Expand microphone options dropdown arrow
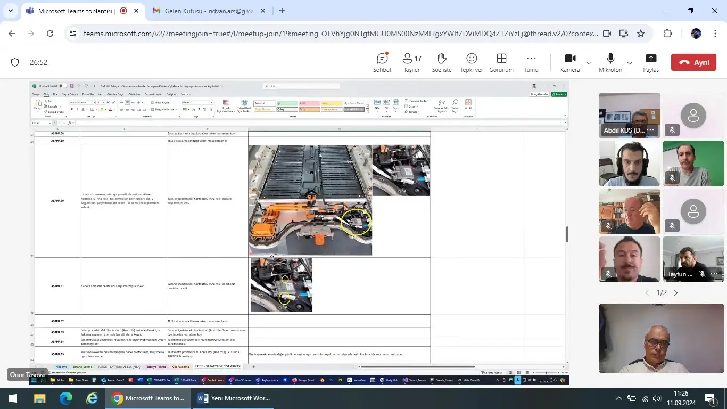Viewport: 727px width, 409px height. (x=629, y=63)
